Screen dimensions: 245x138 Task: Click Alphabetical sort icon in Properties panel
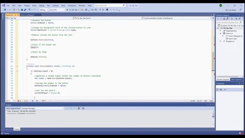[x=221, y=90]
